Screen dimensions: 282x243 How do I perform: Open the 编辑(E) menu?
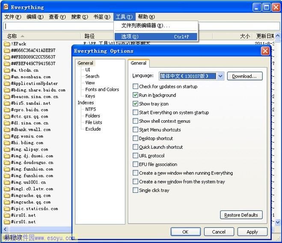coord(35,17)
